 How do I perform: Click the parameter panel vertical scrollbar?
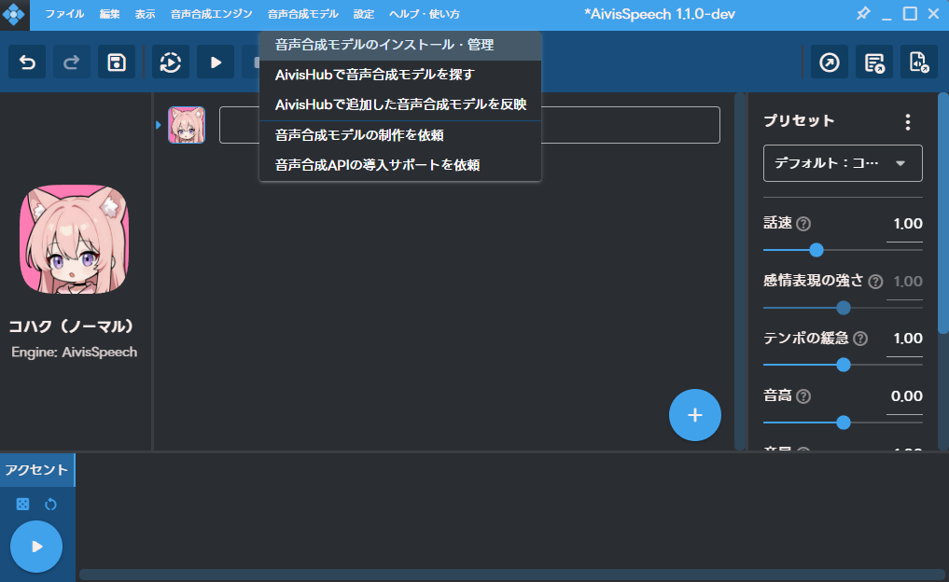coord(943,213)
